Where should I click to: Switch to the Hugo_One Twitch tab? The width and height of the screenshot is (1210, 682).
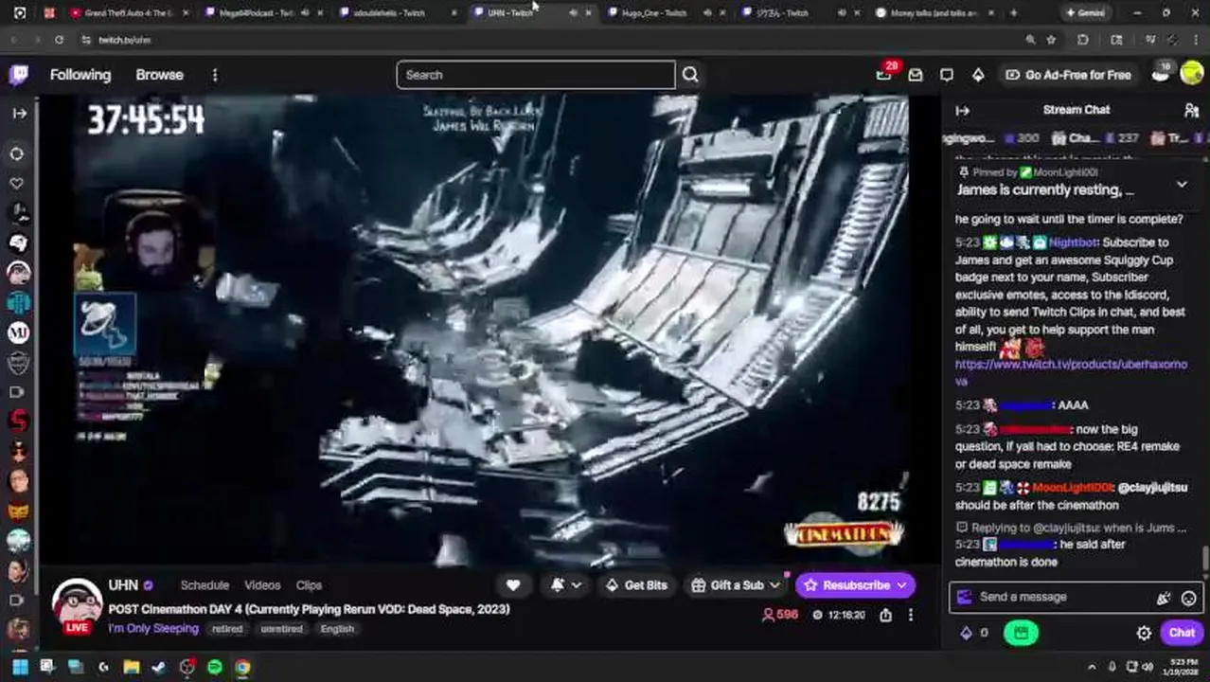click(x=653, y=13)
